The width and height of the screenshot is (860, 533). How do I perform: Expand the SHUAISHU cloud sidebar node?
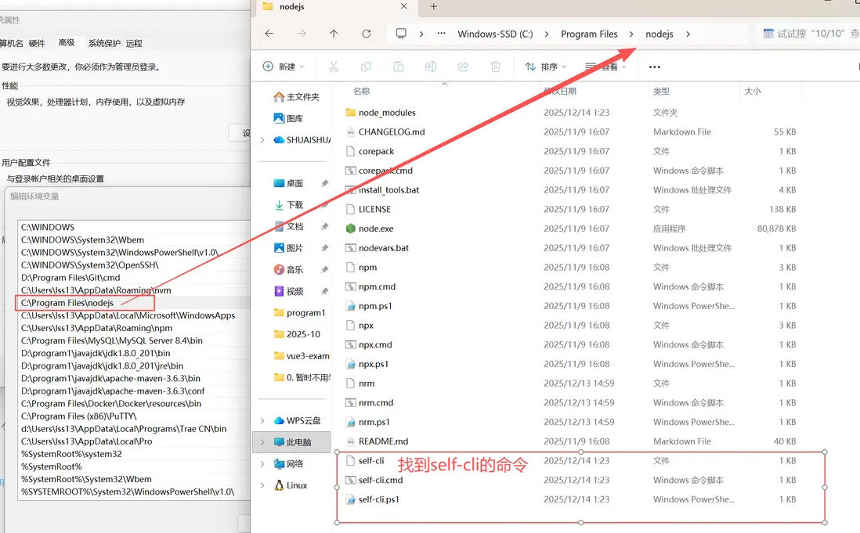[x=262, y=139]
